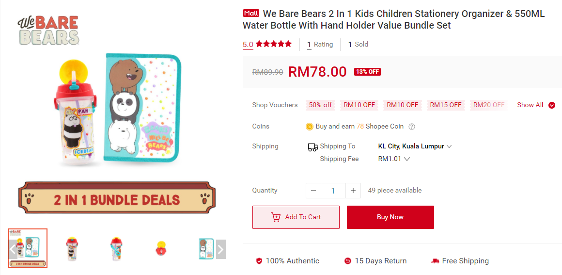Claim the RM15 OFF voucher
562x275 pixels.
pyautogui.click(x=446, y=105)
